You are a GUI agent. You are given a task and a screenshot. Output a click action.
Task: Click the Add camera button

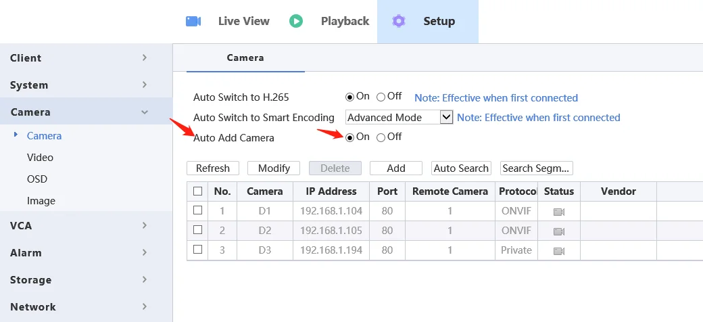[x=396, y=168]
